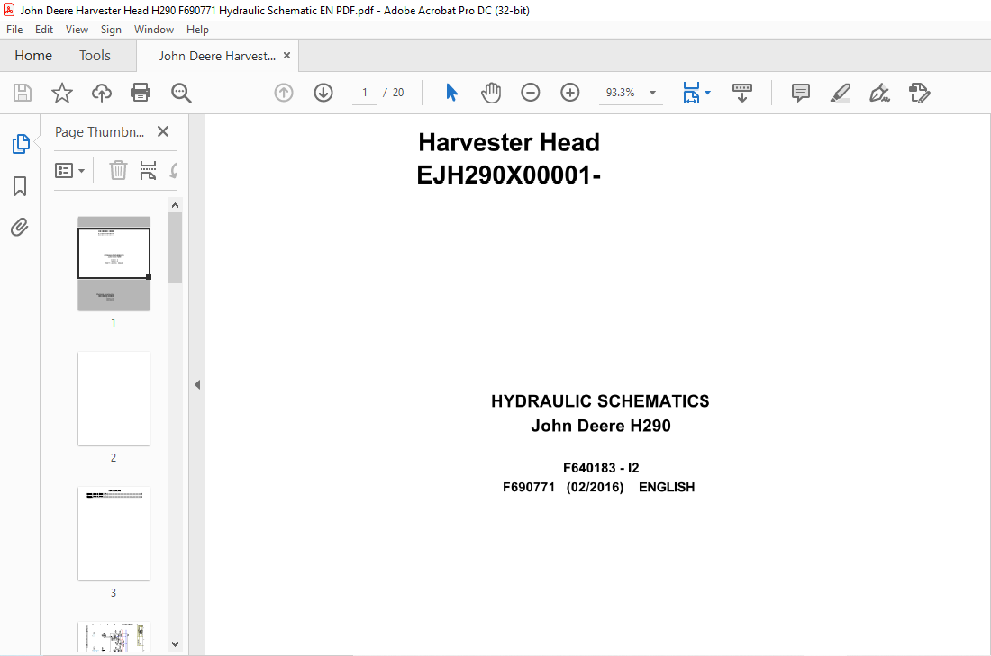Select page 3 thumbnail
This screenshot has height=656, width=991.
[114, 534]
